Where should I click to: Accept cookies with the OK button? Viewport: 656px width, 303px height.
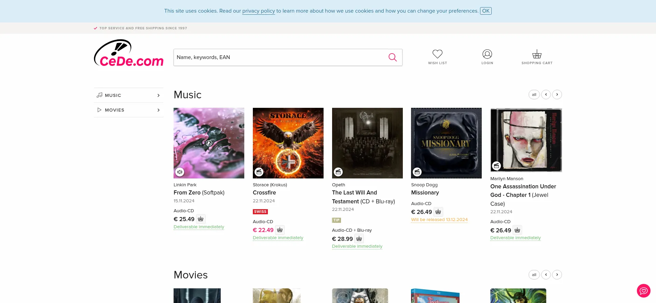(486, 11)
